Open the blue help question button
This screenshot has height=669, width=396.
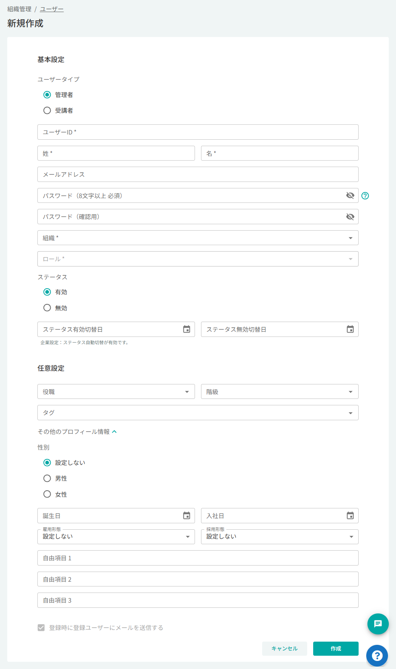(x=377, y=656)
